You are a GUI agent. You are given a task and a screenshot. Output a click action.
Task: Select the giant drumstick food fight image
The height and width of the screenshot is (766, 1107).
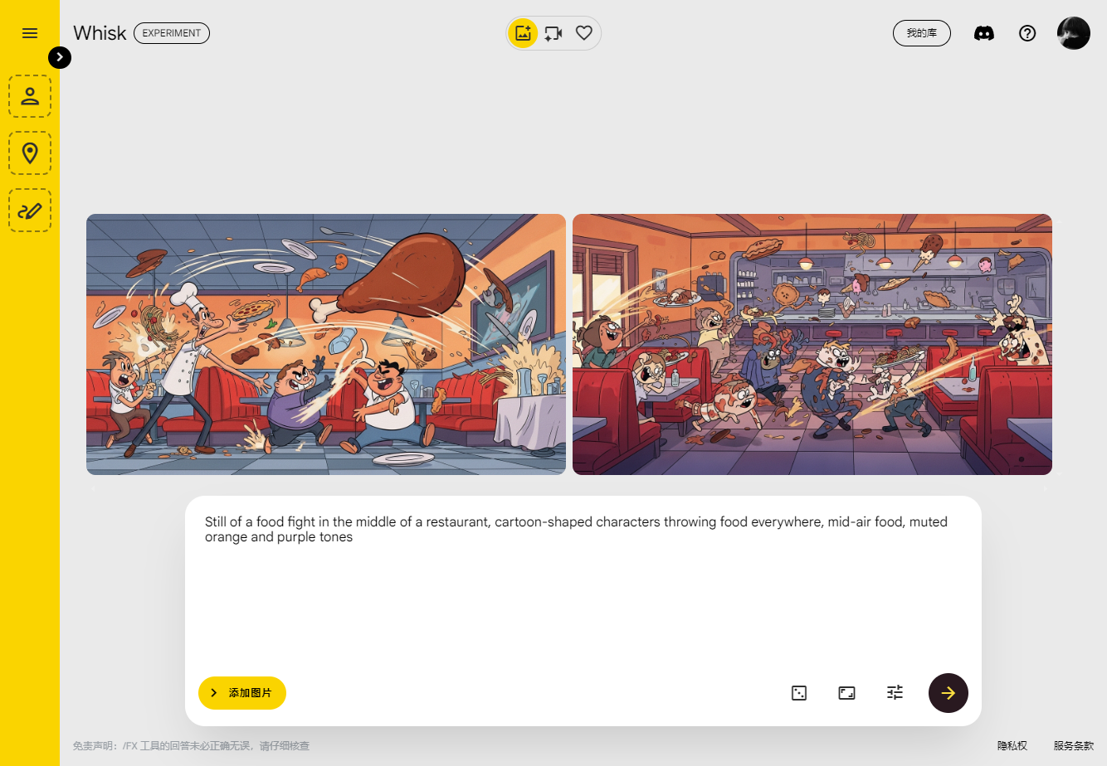[x=326, y=344]
